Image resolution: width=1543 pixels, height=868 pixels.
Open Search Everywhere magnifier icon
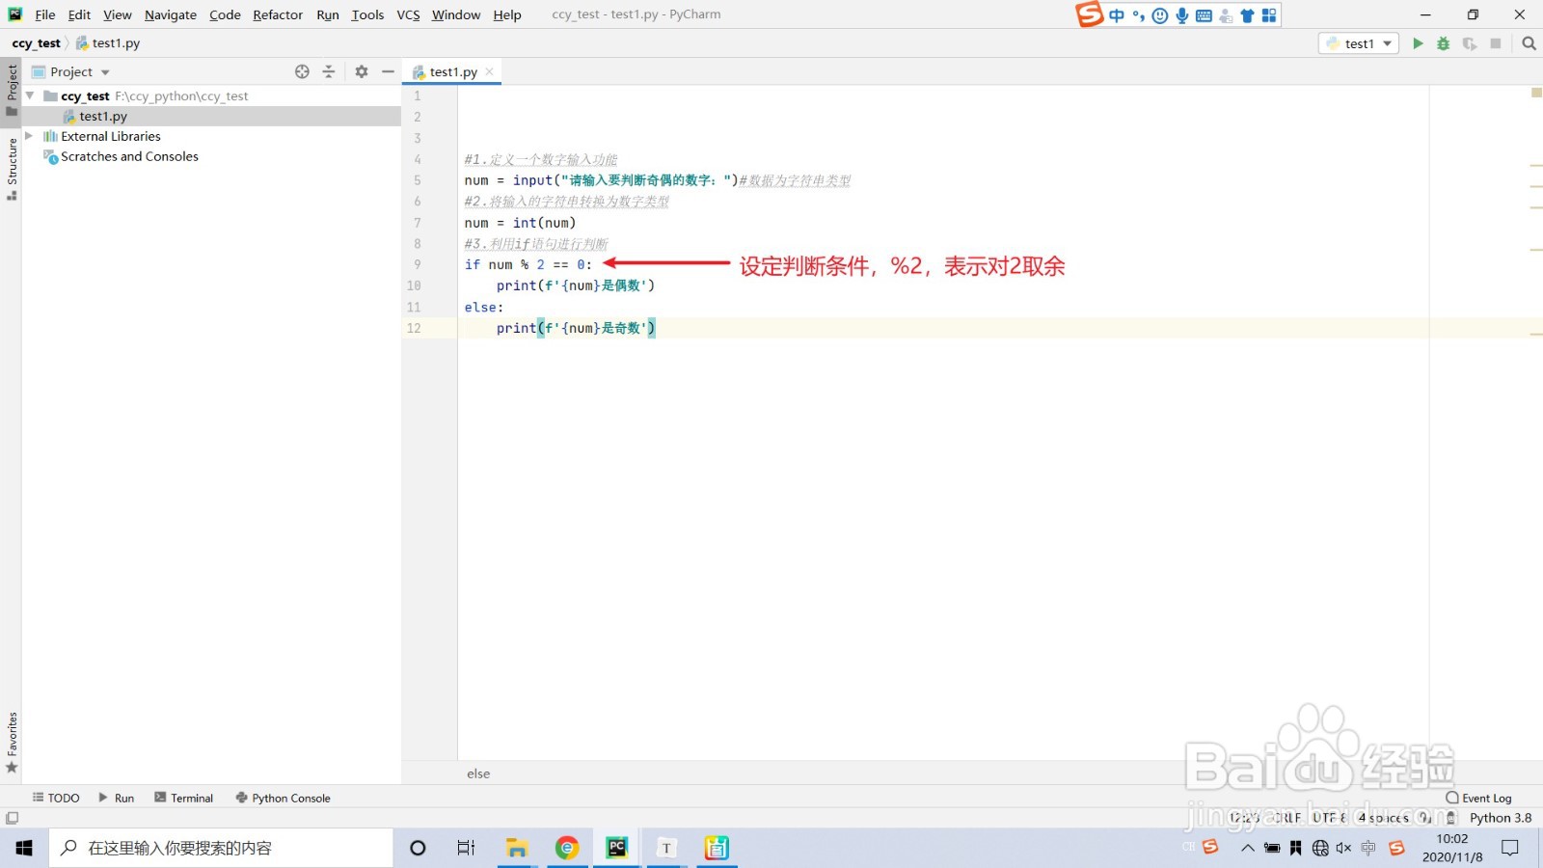1529,43
